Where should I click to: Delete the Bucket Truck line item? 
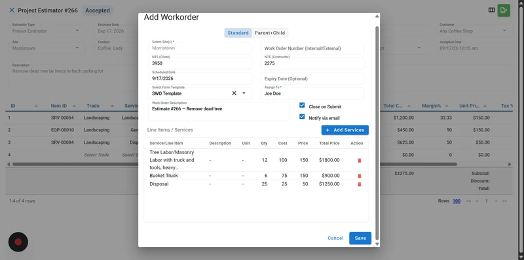pyautogui.click(x=359, y=176)
